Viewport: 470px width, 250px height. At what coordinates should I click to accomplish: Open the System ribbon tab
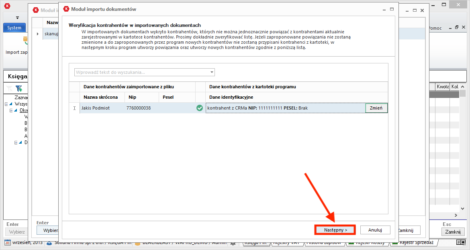click(14, 28)
